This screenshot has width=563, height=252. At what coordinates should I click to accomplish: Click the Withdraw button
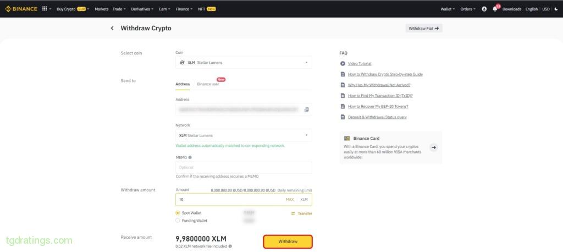pos(288,242)
